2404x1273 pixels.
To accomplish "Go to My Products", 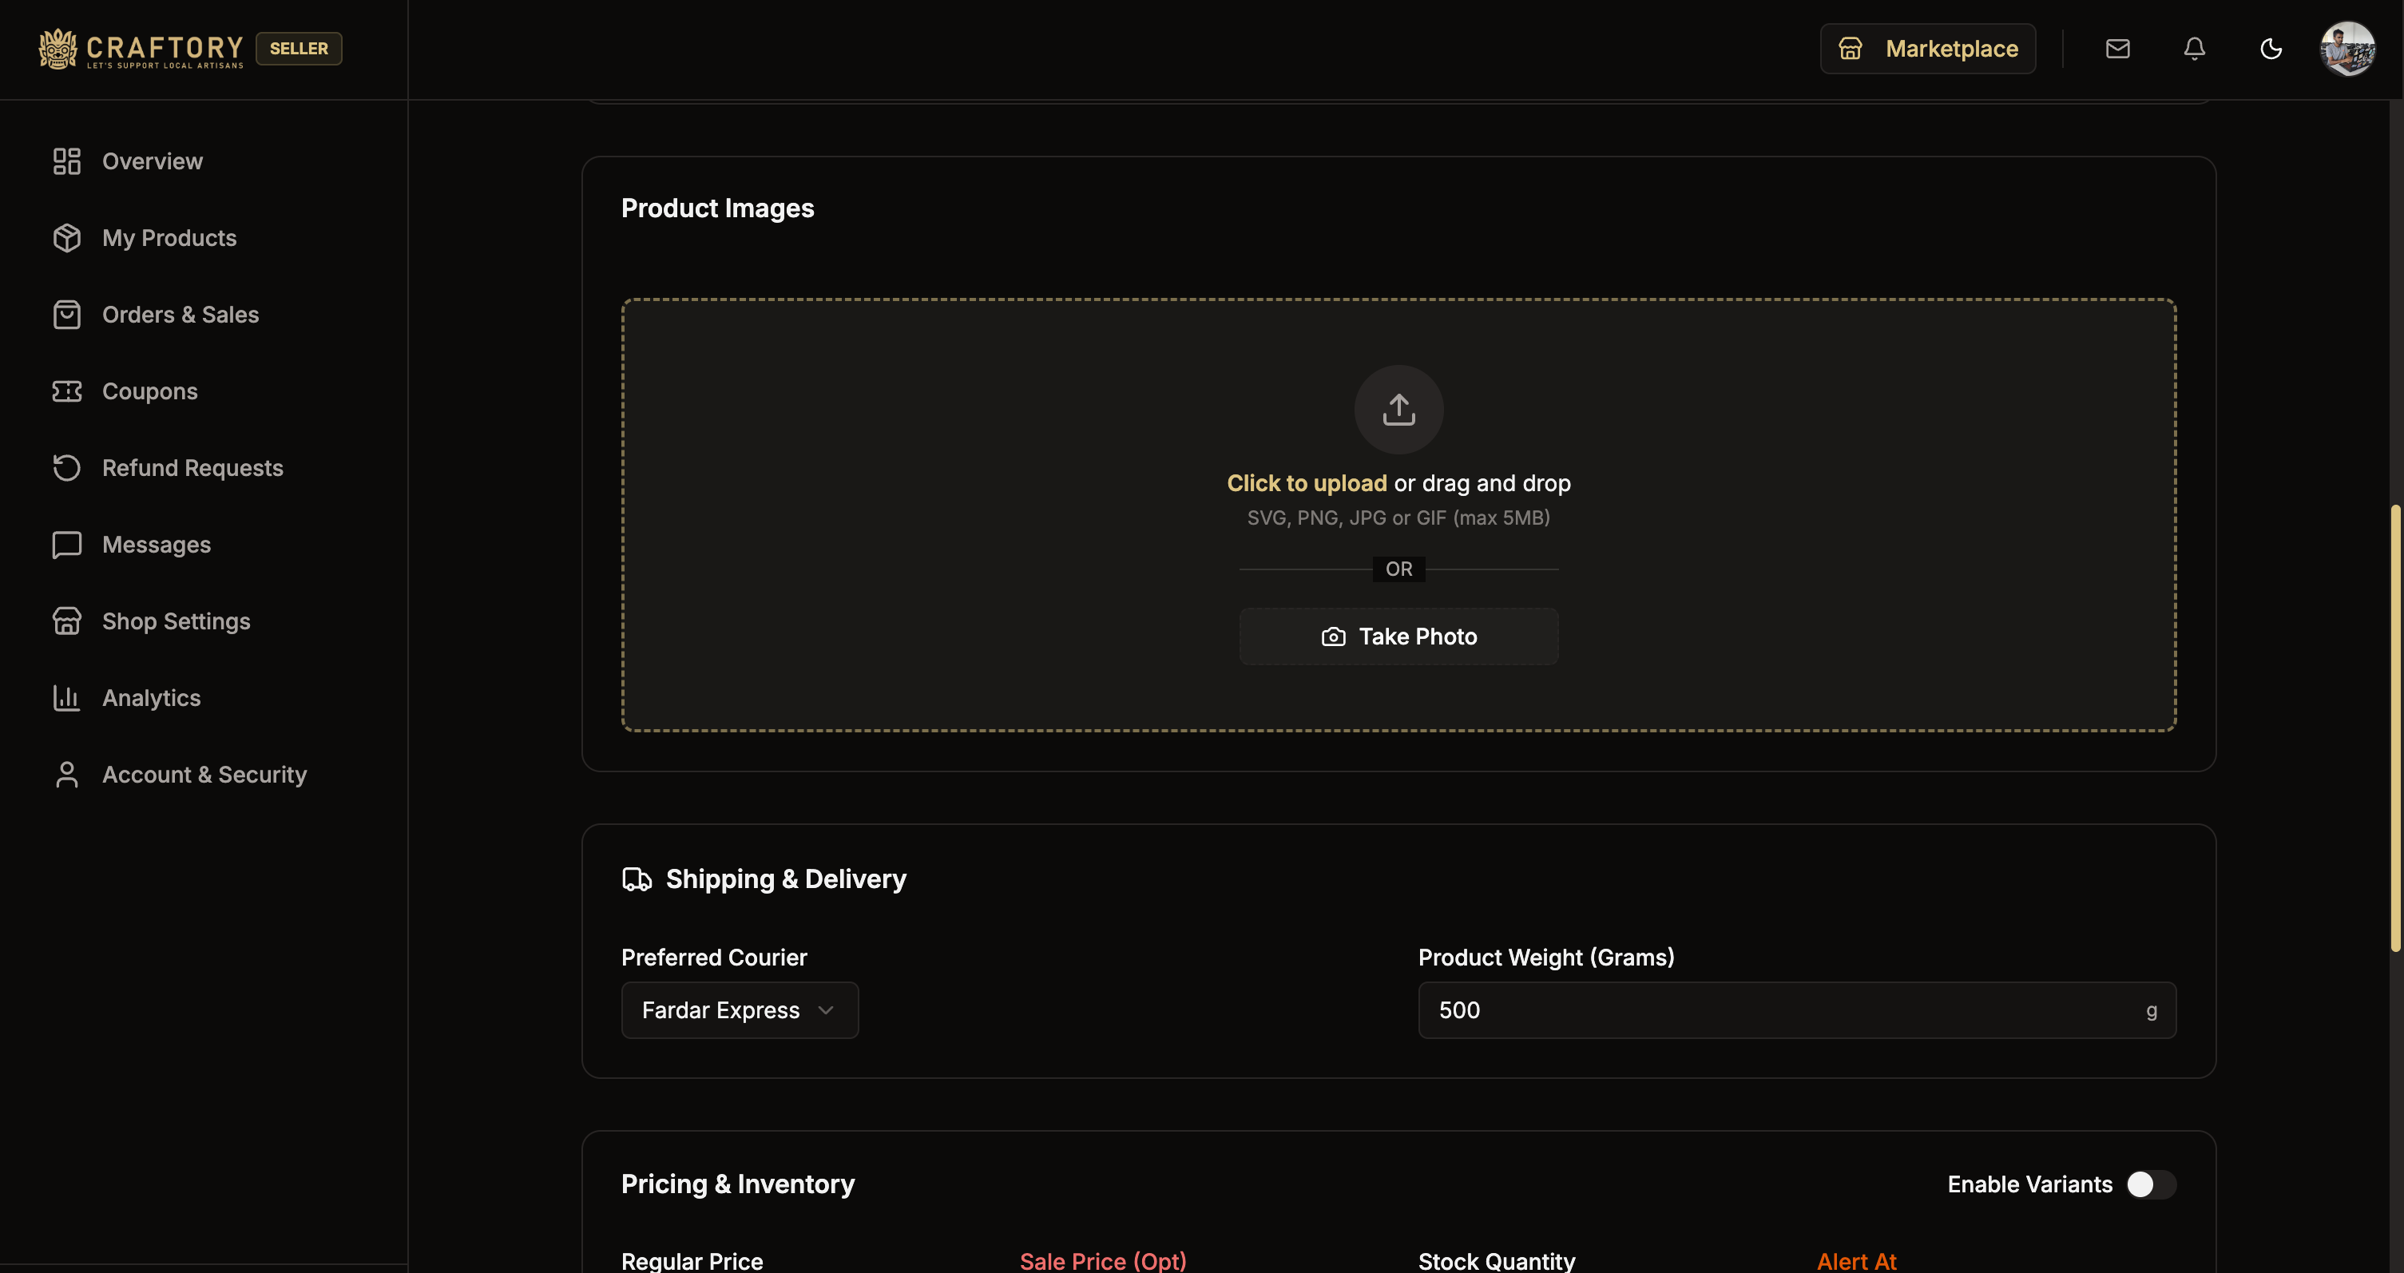I will 169,238.
